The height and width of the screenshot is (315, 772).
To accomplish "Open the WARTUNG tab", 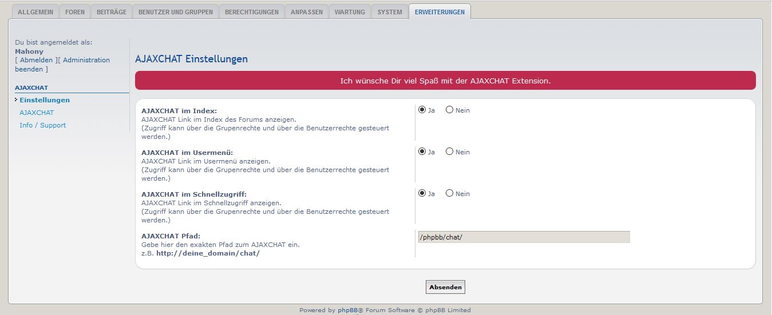I will pos(350,11).
